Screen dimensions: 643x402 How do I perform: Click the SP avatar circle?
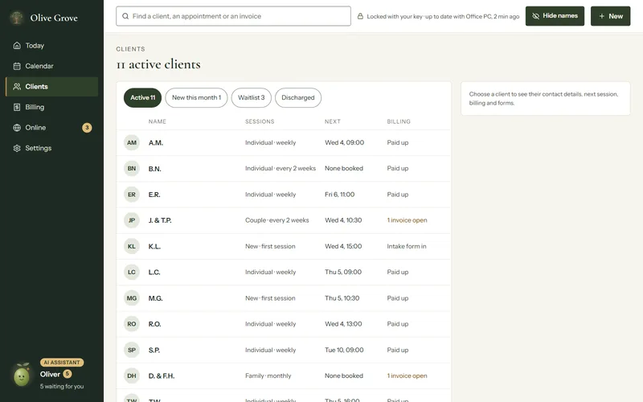pyautogui.click(x=132, y=350)
